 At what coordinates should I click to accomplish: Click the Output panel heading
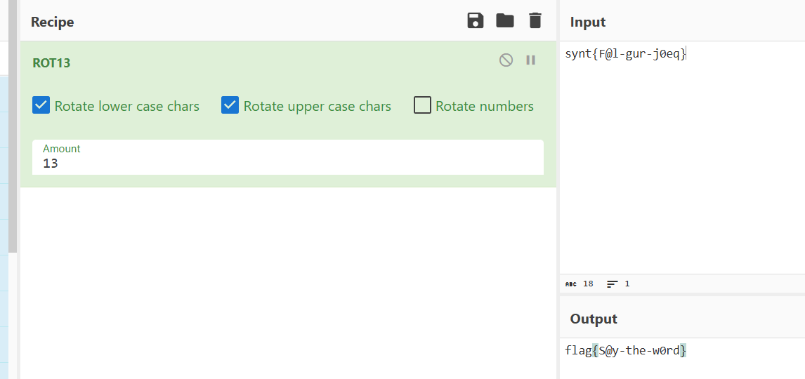[594, 319]
